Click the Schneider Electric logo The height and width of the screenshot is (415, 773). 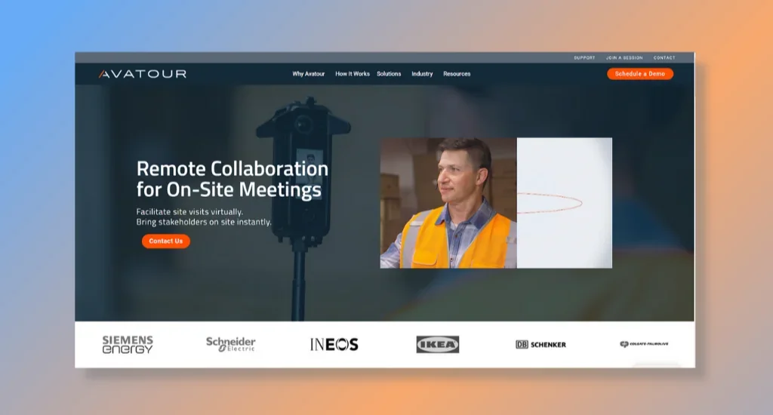click(231, 344)
